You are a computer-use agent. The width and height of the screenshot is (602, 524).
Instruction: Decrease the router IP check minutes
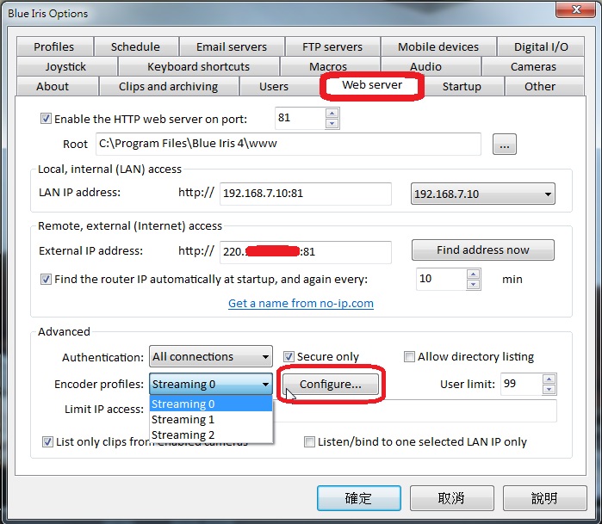coord(473,284)
